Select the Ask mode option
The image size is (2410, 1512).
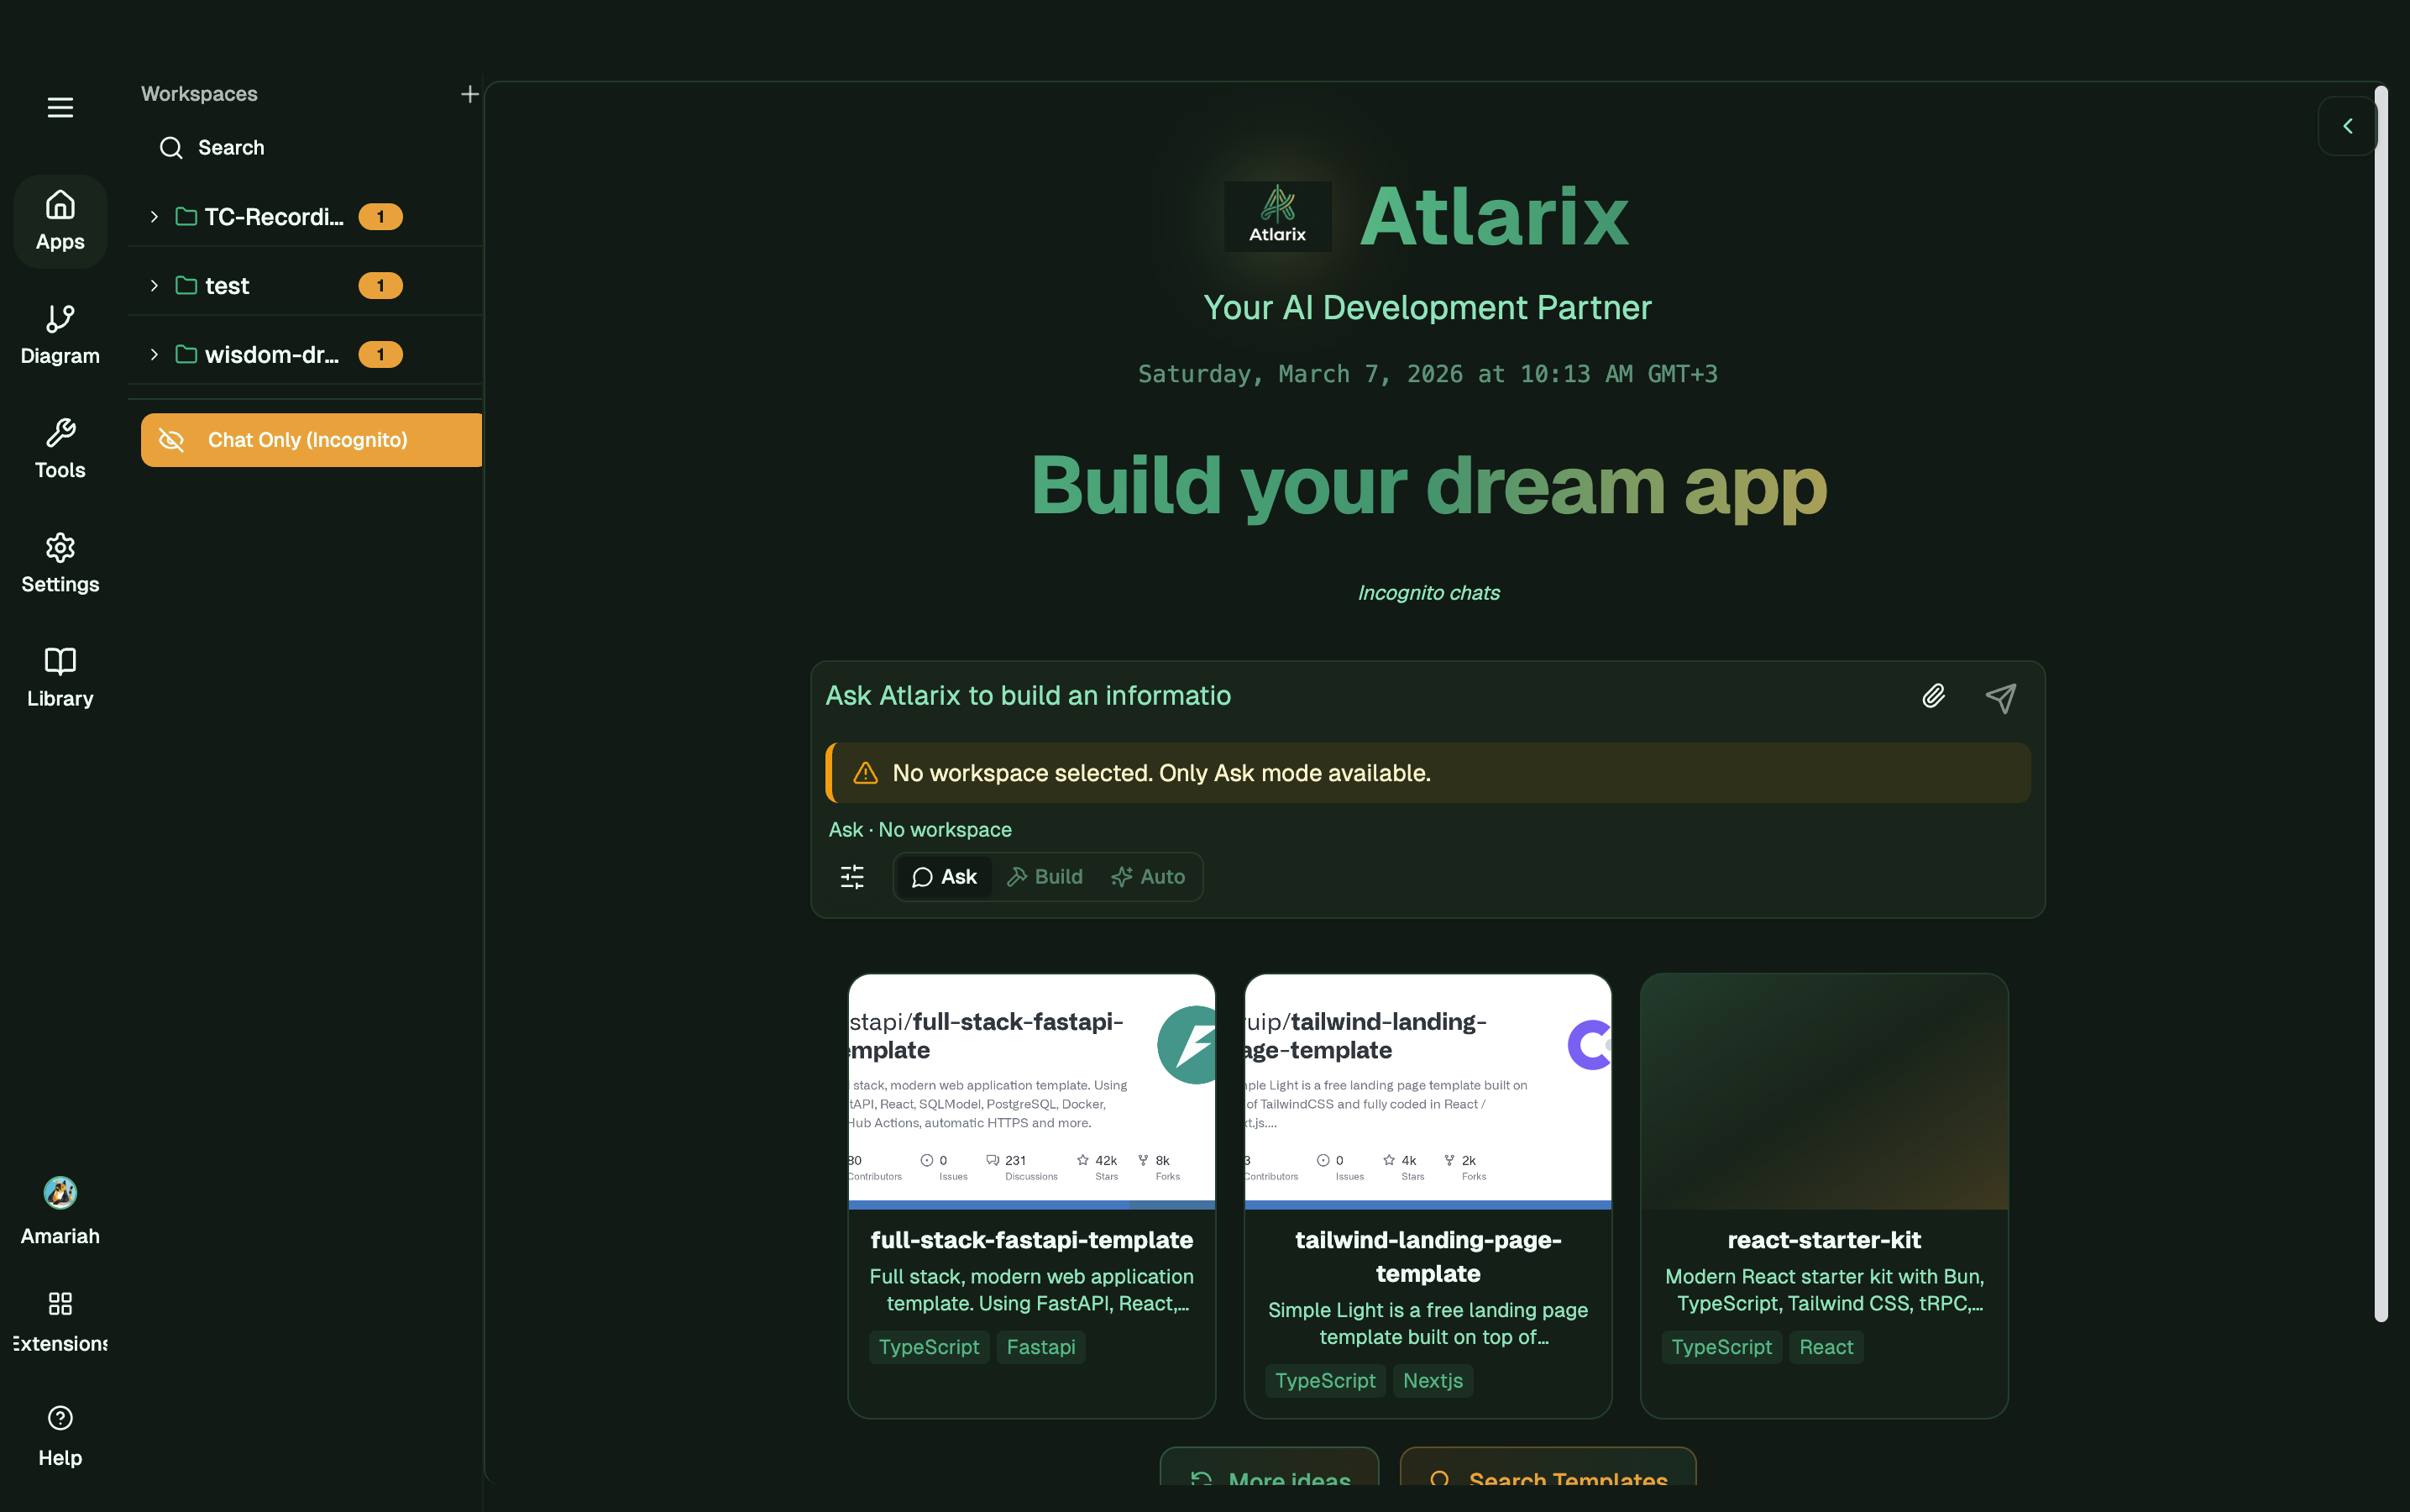point(944,877)
